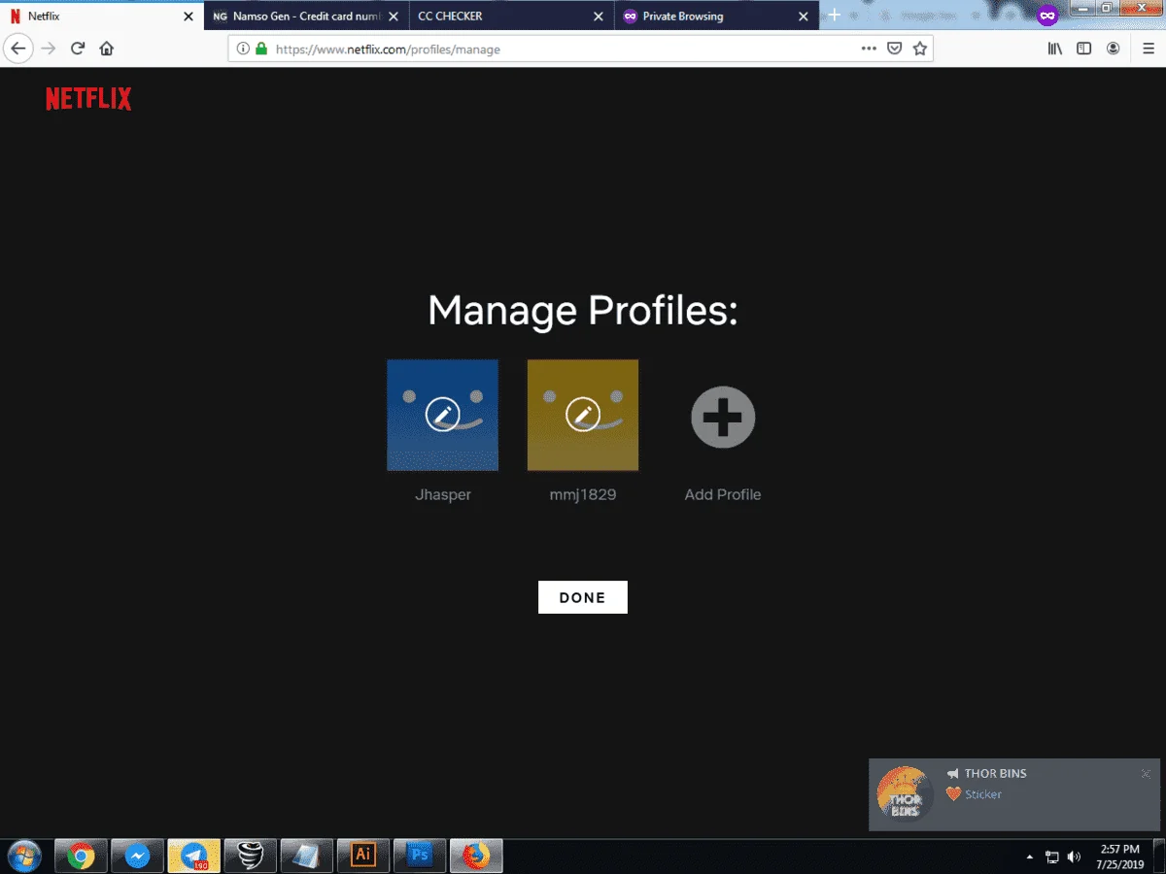This screenshot has width=1166, height=874.
Task: Open Photoshop from the taskbar
Action: 420,857
